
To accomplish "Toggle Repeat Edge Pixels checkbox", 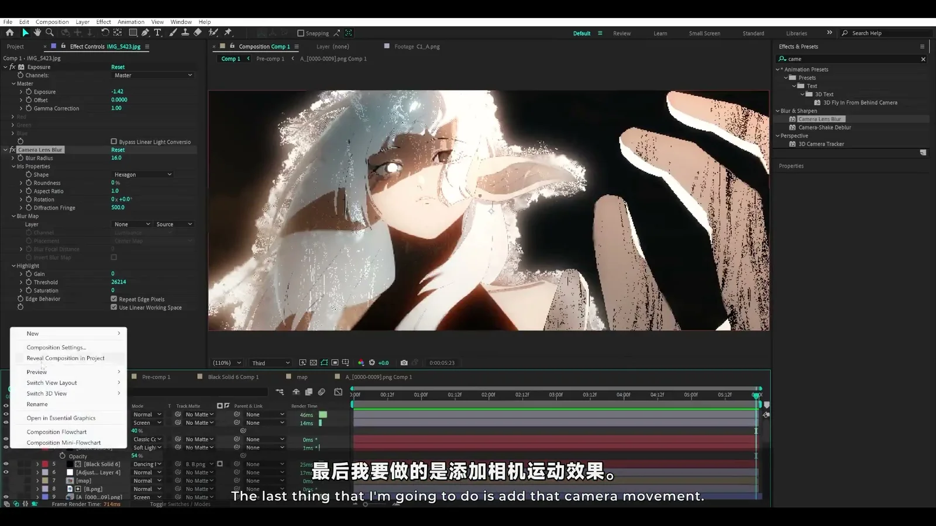I will point(114,299).
